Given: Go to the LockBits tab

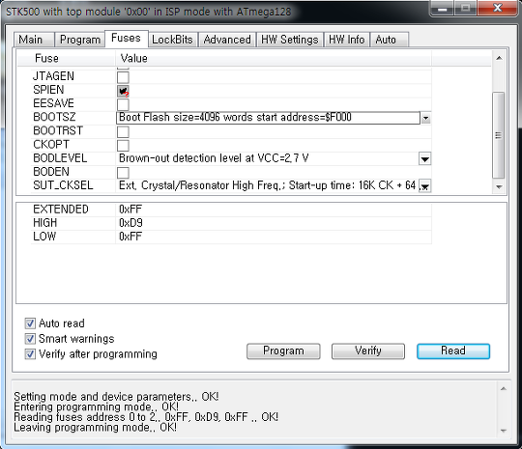Looking at the screenshot, I should point(172,40).
